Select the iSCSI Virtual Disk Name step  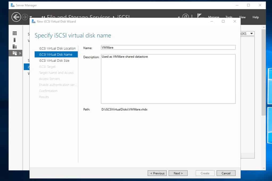[x=56, y=55]
